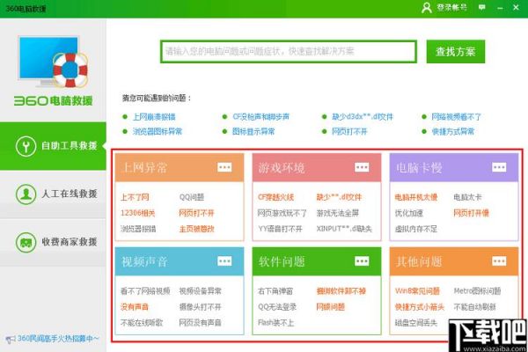528x352 pixels.
Task: Click the megaphone icon at bottom left
Action: (x=10, y=339)
